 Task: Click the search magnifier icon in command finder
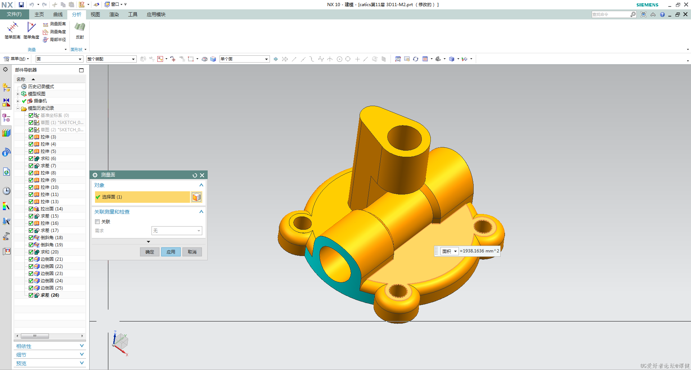pos(633,14)
